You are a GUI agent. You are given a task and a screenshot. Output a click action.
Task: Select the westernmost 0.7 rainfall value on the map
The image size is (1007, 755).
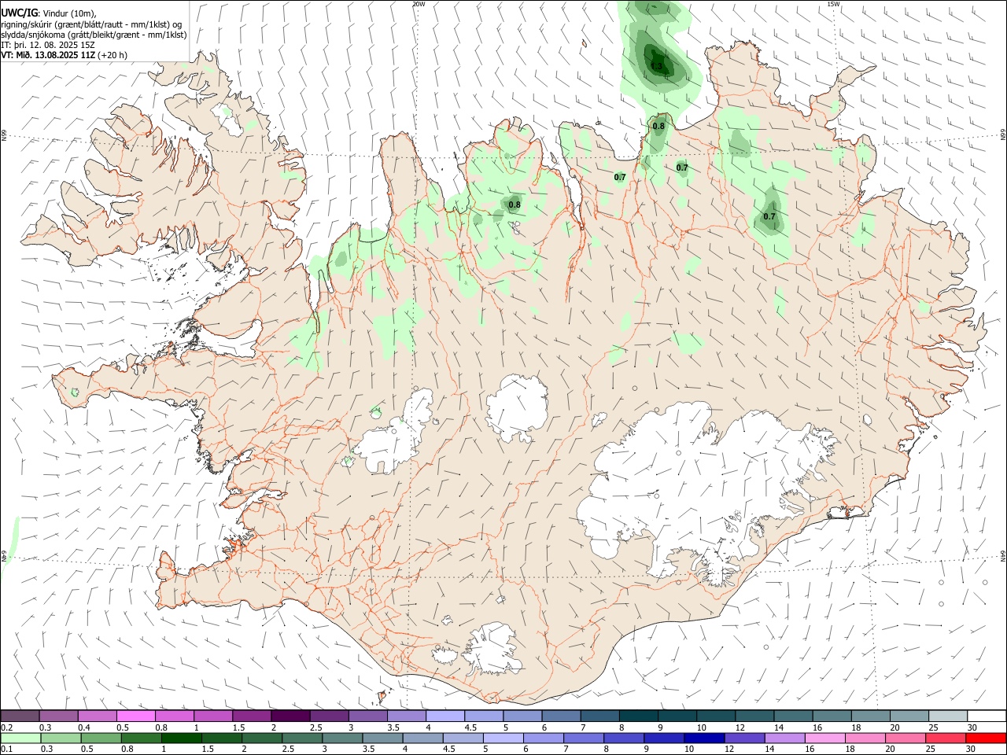(x=620, y=177)
